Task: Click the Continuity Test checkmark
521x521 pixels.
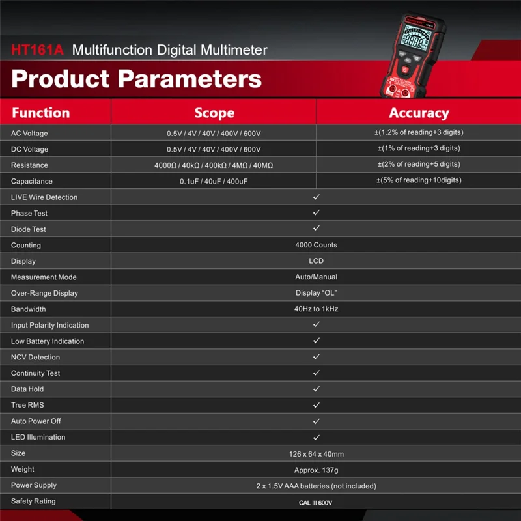Action: coord(316,373)
